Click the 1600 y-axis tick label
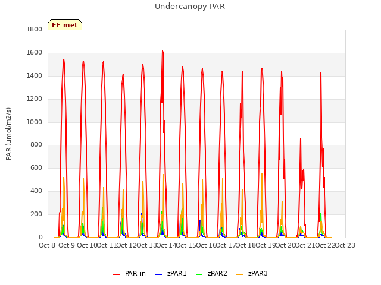The image size is (381, 285). pos(35,53)
